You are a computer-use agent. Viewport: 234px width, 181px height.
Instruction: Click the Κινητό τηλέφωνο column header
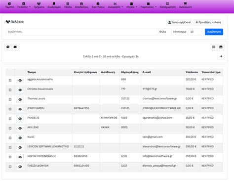coord(85,72)
